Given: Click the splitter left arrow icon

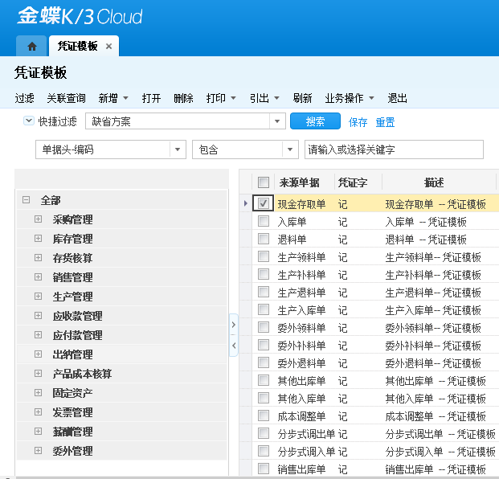Looking at the screenshot, I should tap(234, 346).
